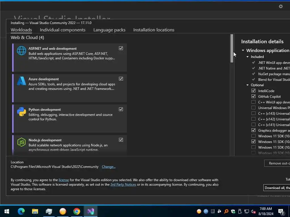The width and height of the screenshot is (290, 217).
Task: Click the blue round tray icon
Action: point(206,211)
